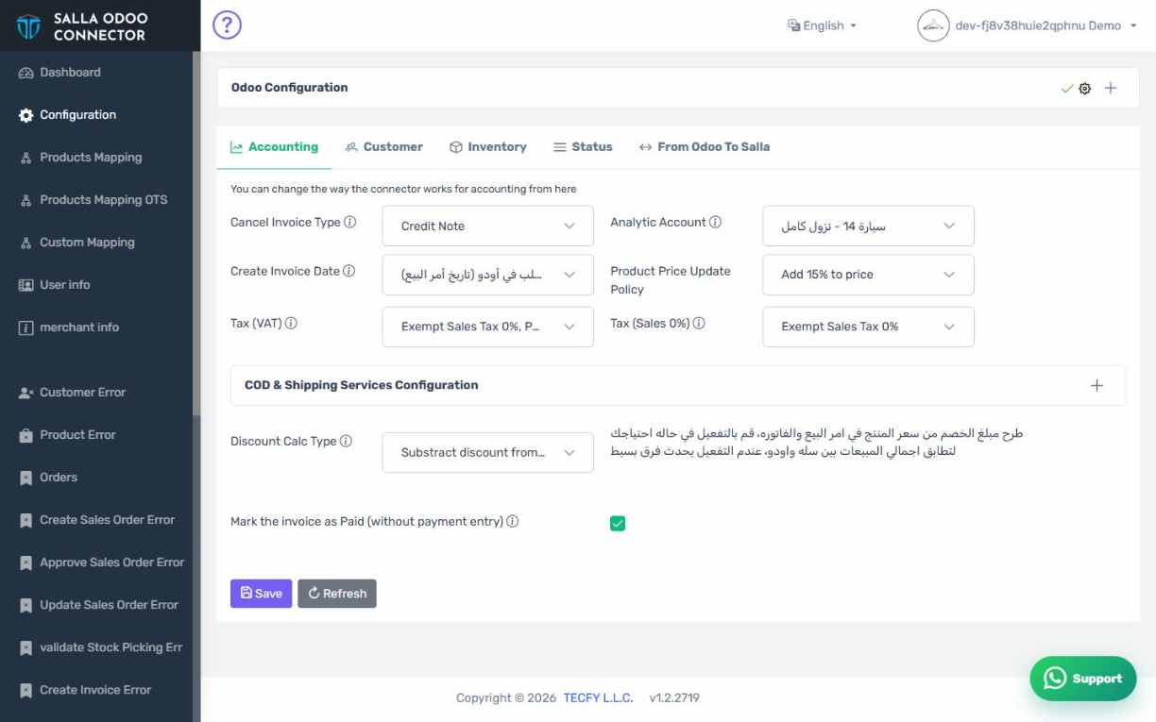Switch to the Customer tab
Viewport: 1156px width, 722px height.
(383, 147)
